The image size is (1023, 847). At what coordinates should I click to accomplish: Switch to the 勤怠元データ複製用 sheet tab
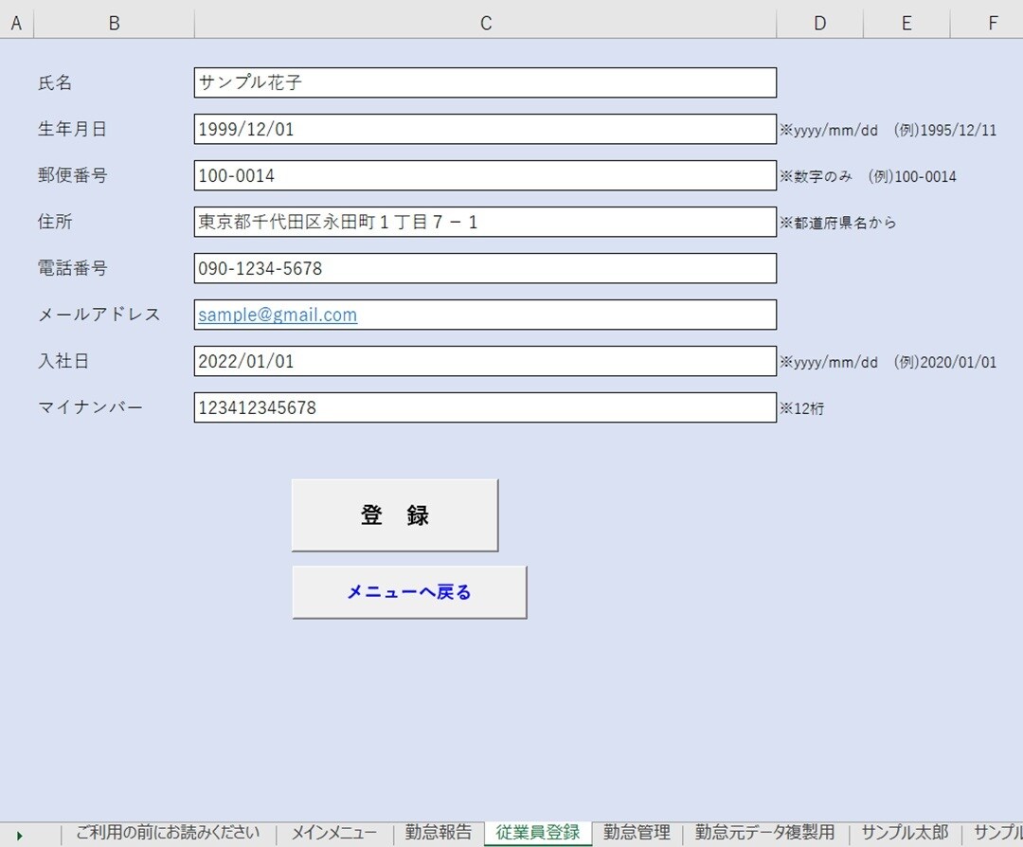(764, 833)
